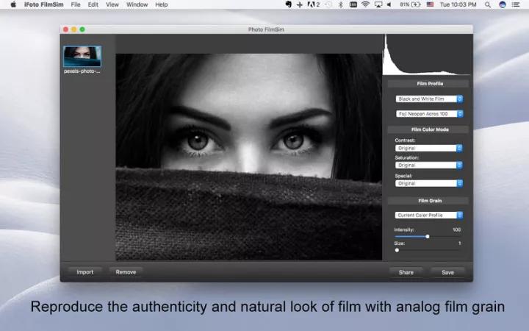Open the Apple menu
529x331 pixels.
[x=13, y=4]
